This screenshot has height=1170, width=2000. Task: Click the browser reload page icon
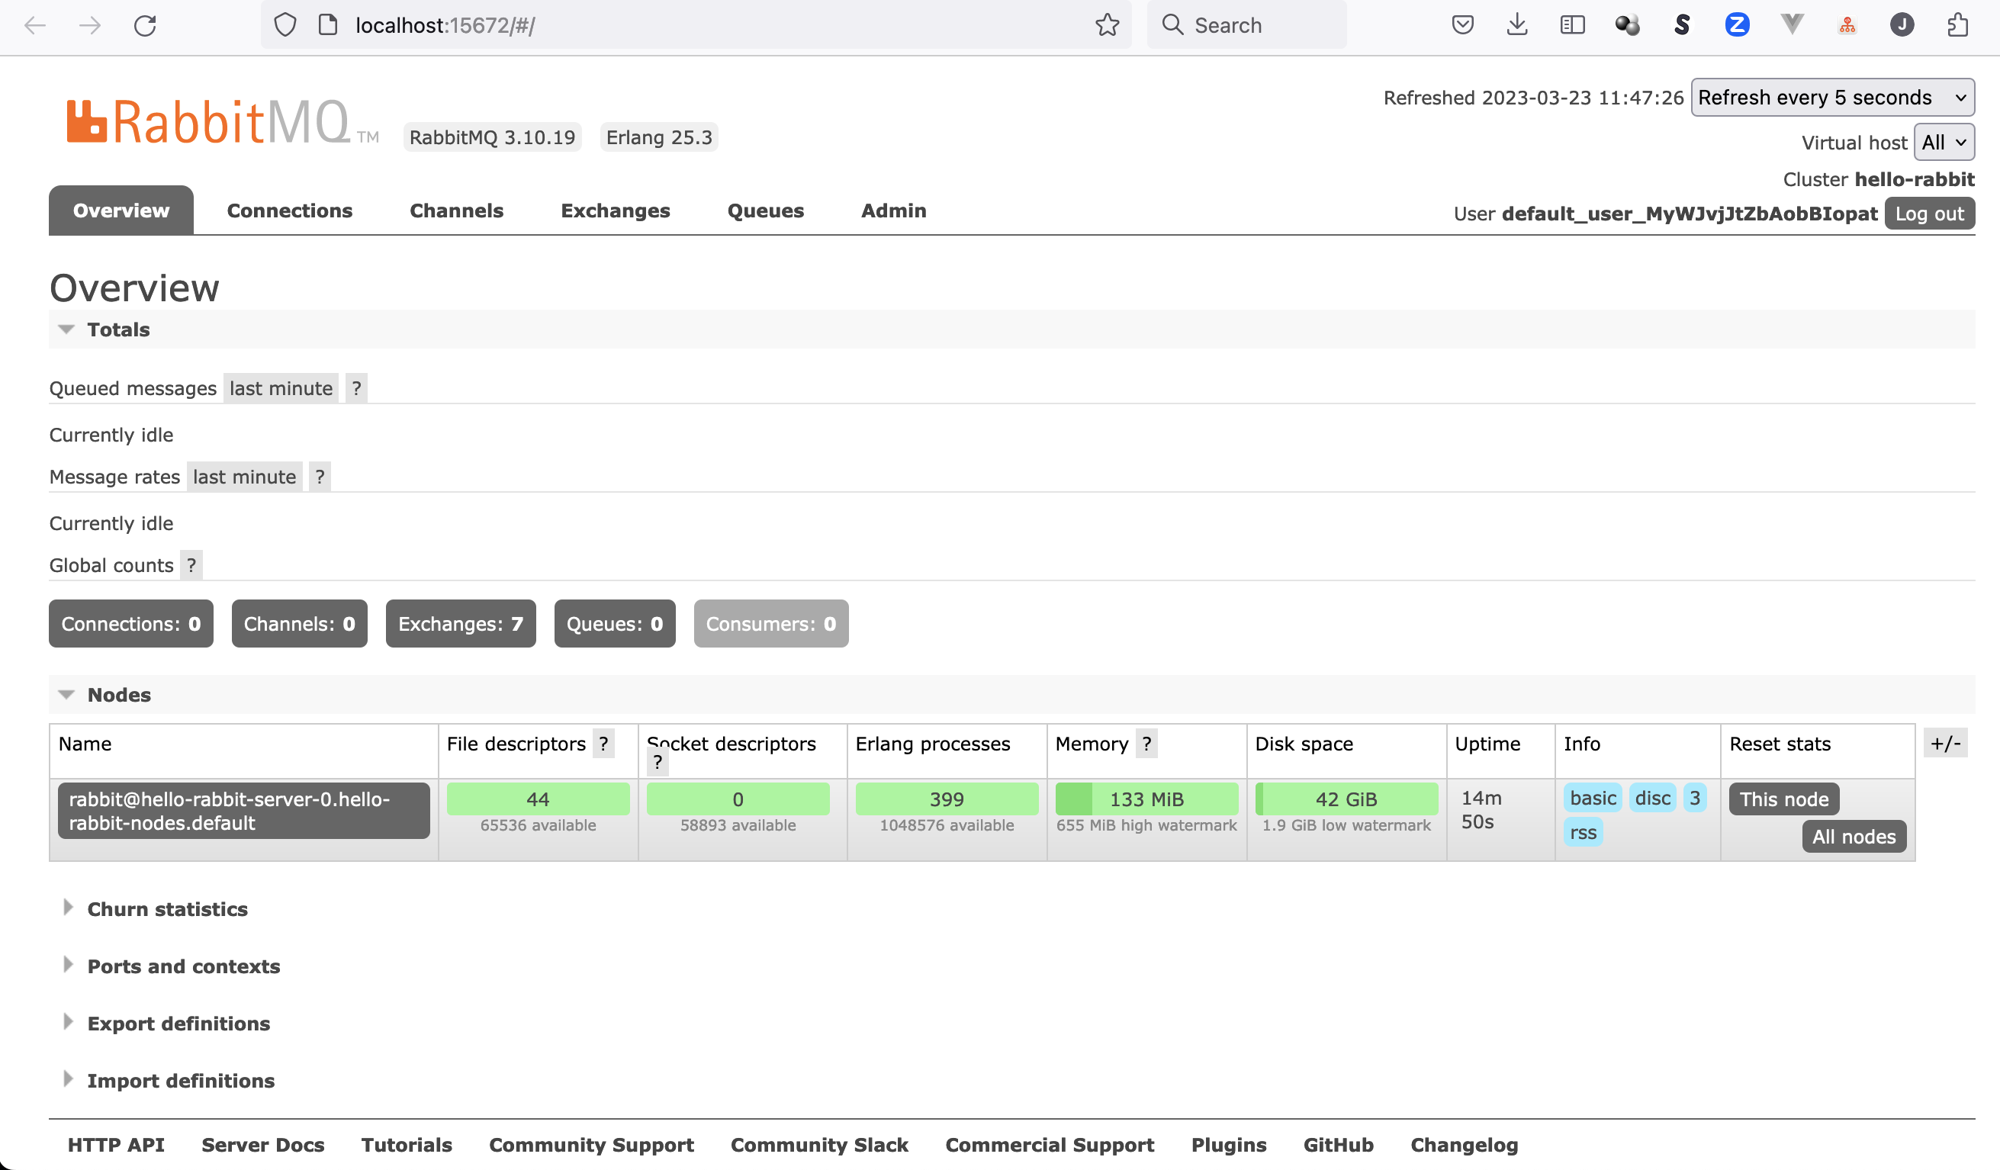144,25
